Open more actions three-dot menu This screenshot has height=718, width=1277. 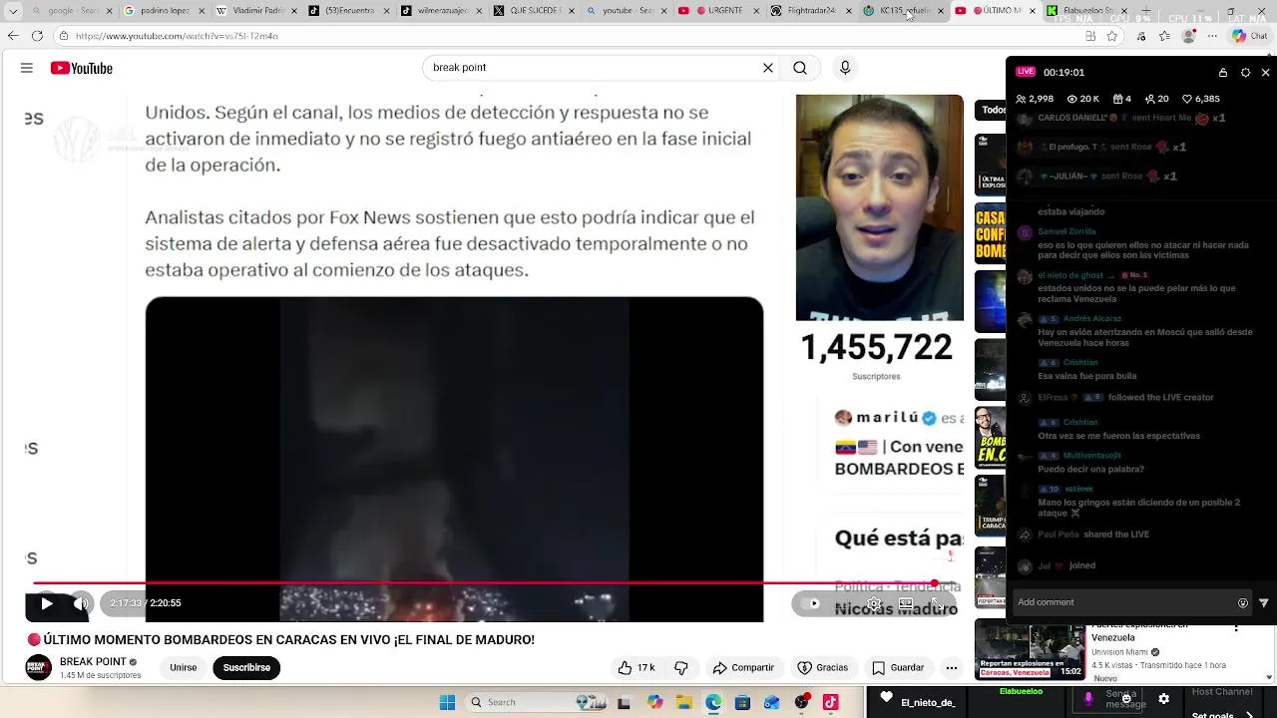[x=952, y=668]
